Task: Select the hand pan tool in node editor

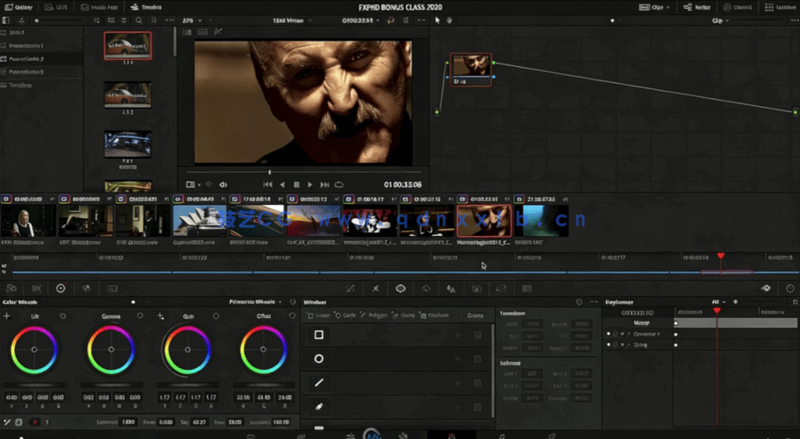Action: (450, 20)
